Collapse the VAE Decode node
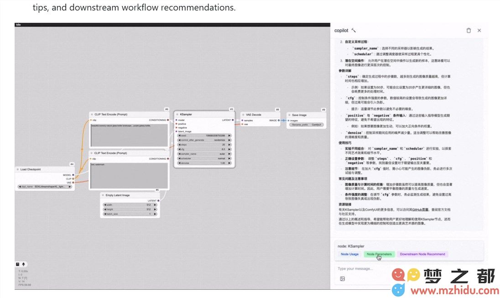The width and height of the screenshot is (500, 298). pos(243,115)
